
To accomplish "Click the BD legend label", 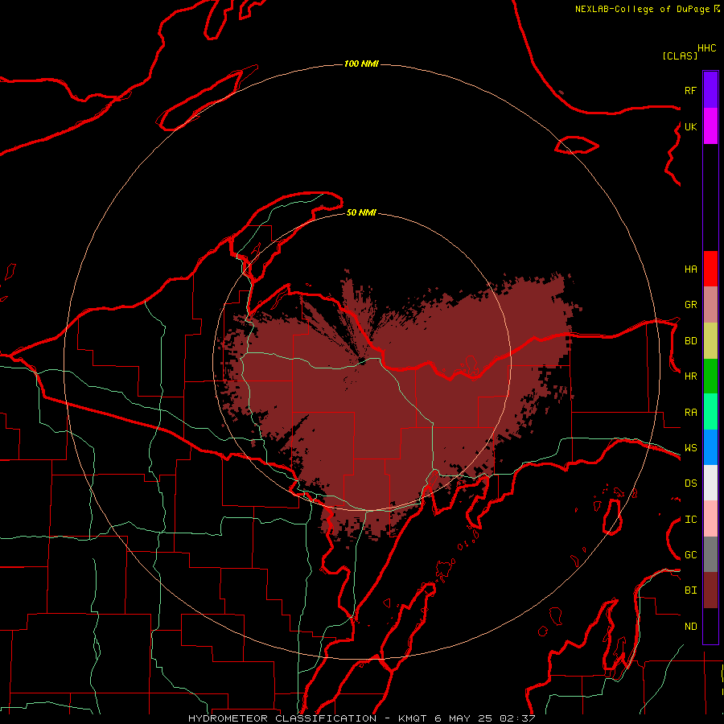I will [690, 341].
